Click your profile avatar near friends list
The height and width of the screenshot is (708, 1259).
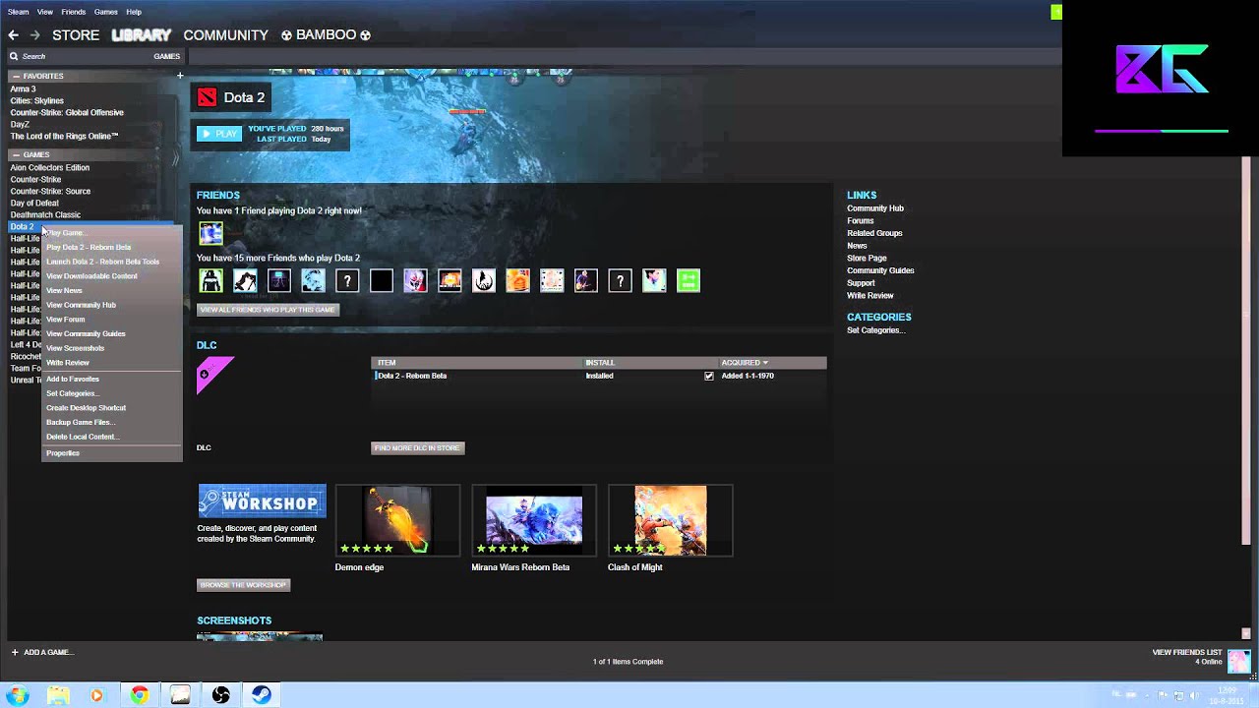click(1239, 660)
